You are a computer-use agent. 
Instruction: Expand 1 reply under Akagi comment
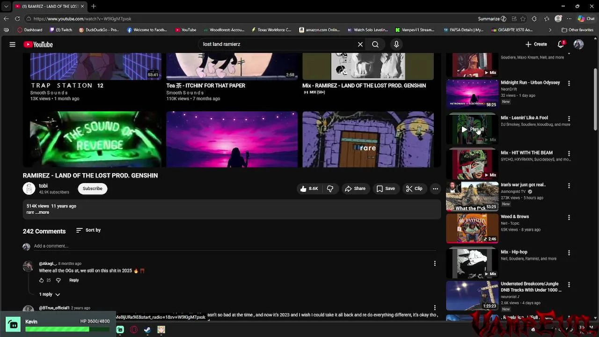point(50,294)
